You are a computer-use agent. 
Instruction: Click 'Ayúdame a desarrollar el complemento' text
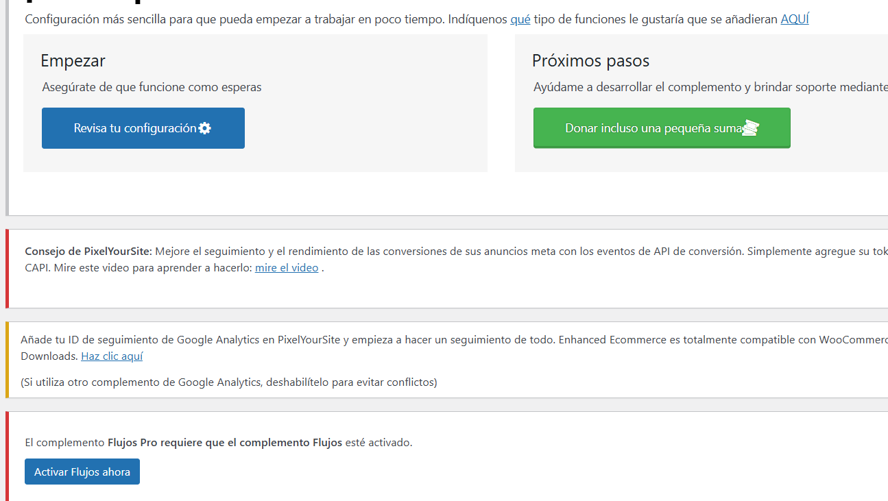pyautogui.click(x=710, y=87)
